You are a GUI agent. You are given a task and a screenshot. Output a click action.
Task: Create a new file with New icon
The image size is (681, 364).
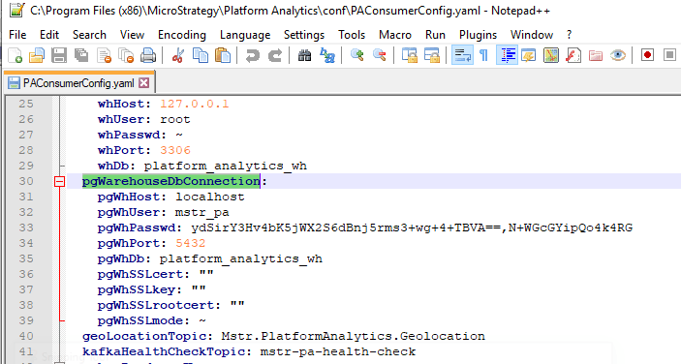(x=15, y=55)
